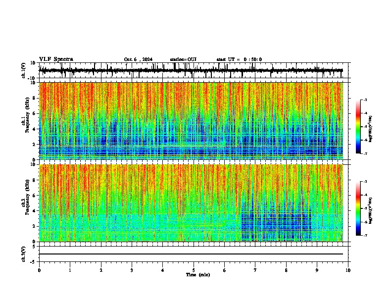
Task: Click the time axis tick label "2"
Action: [x=101, y=270]
